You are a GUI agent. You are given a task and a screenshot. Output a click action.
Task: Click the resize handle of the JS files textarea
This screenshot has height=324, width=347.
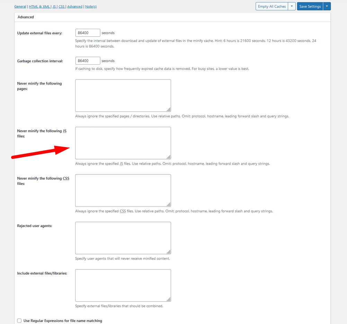[x=169, y=157]
